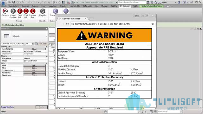Click the Panel Edit icon

pyautogui.click(x=20, y=11)
